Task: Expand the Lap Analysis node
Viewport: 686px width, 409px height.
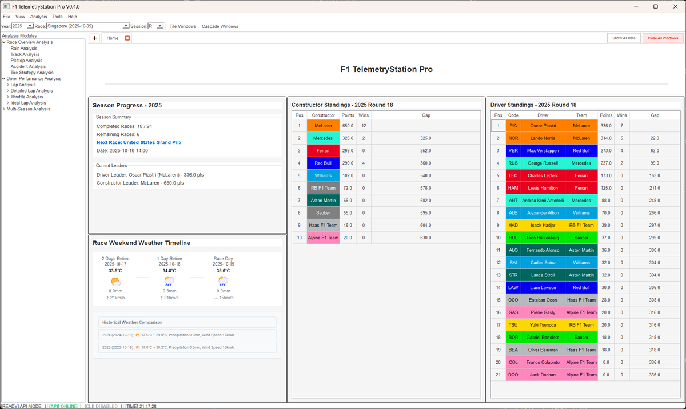Action: pos(8,85)
